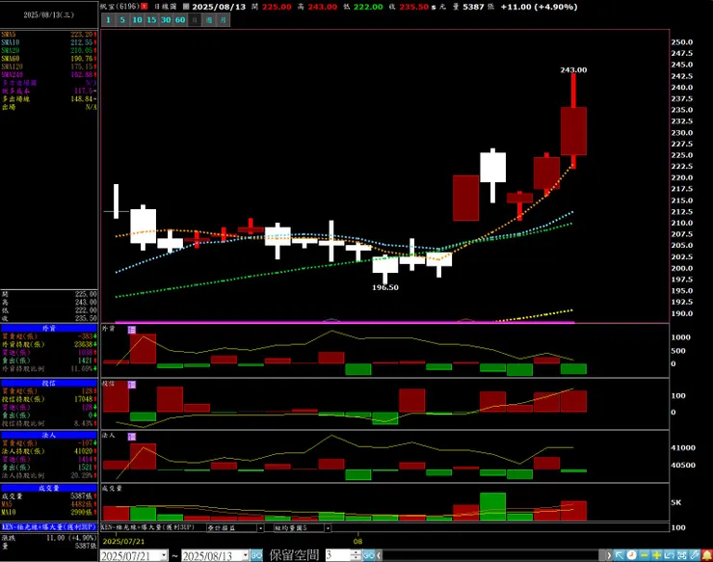The width and height of the screenshot is (713, 562).
Task: Switch chart to 5-minute interval
Action: click(122, 20)
